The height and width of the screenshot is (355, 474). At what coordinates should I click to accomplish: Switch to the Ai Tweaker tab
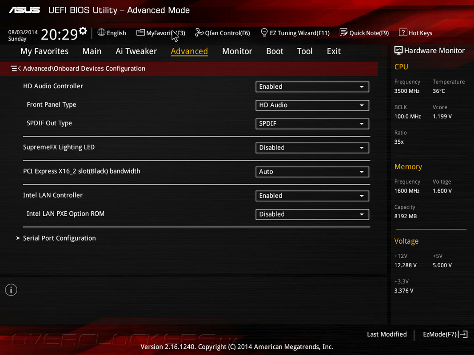(136, 51)
